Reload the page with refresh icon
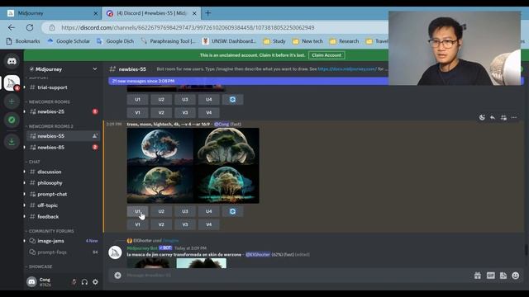 30,27
